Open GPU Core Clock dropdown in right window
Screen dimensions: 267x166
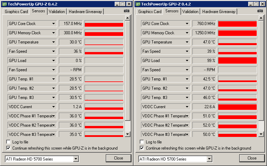pyautogui.click(x=187, y=24)
